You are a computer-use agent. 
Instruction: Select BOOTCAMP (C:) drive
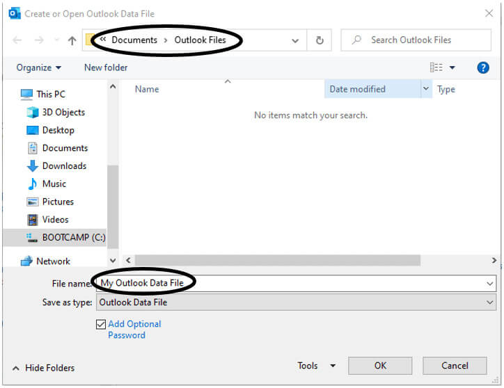click(54, 237)
